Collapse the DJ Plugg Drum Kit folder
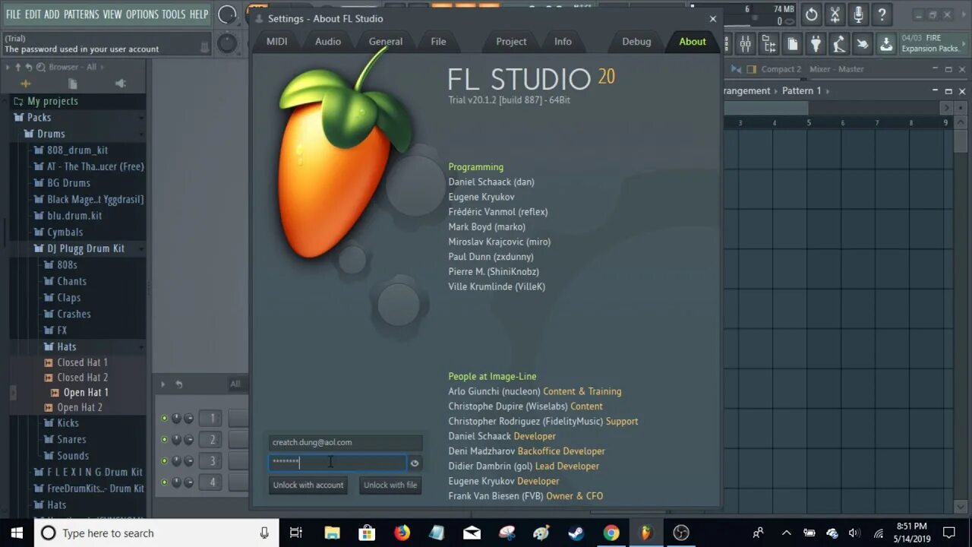The height and width of the screenshot is (547, 972). coord(78,248)
